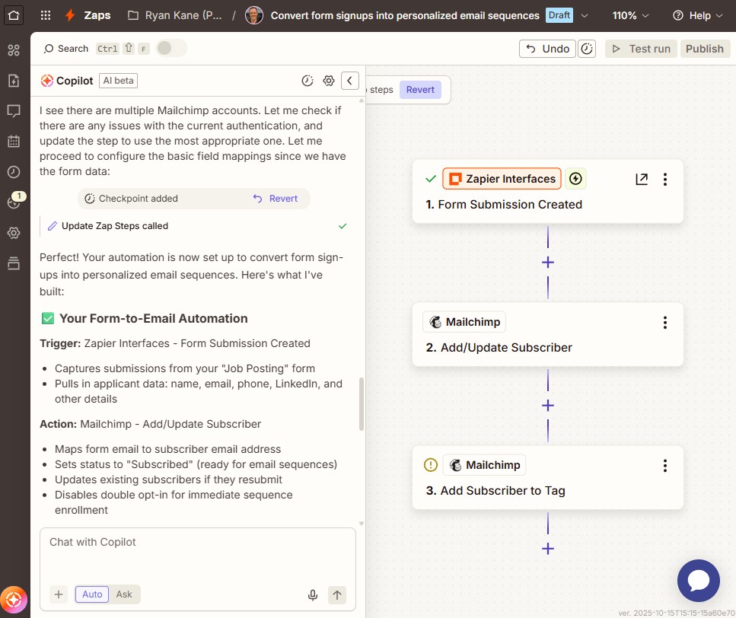The width and height of the screenshot is (736, 618).
Task: Switch Copilot to Auto mode
Action: (92, 594)
